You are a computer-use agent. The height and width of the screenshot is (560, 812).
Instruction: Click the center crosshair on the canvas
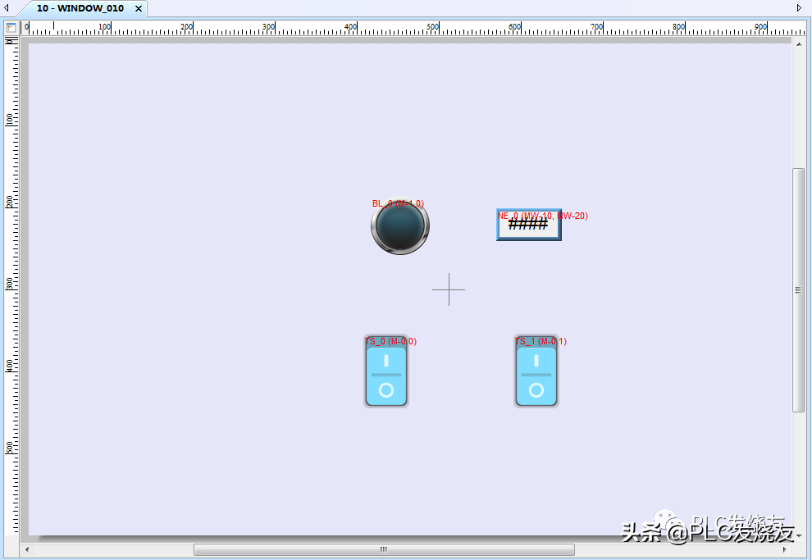pyautogui.click(x=449, y=289)
